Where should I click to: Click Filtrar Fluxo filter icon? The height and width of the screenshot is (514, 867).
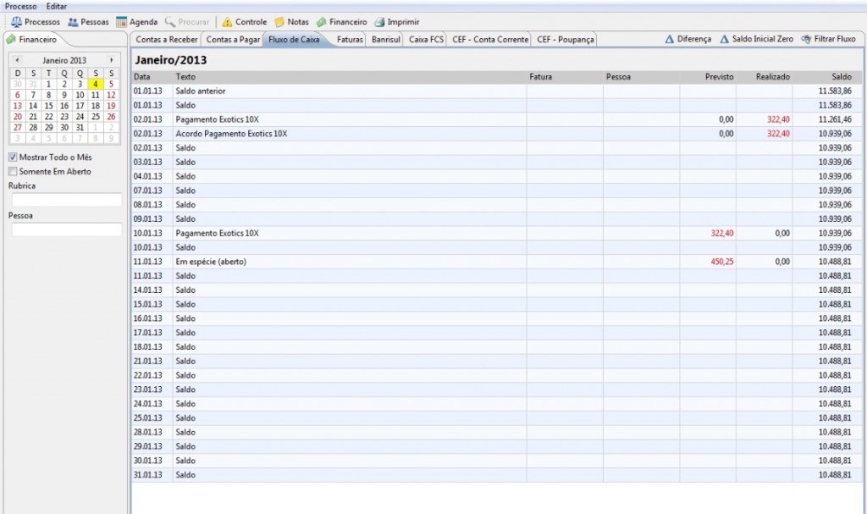click(806, 39)
